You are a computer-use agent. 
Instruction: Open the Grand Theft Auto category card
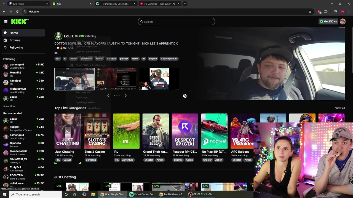(156, 131)
